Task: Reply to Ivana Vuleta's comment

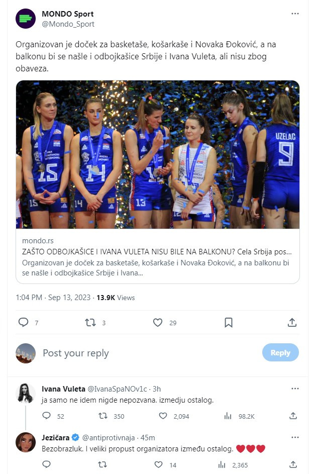Action: tap(46, 416)
